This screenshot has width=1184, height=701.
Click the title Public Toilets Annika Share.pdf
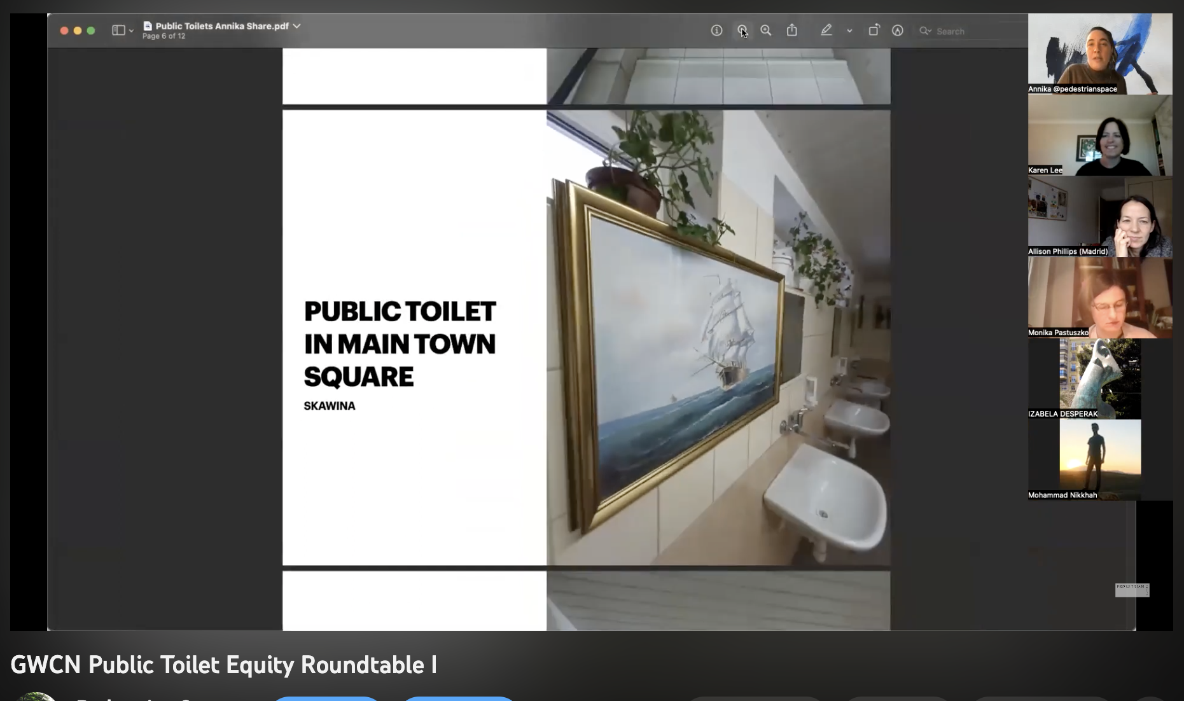coord(219,26)
